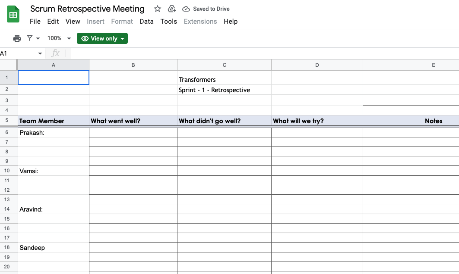The height and width of the screenshot is (274, 459).
Task: Click the Sprint - 1 - Retrospective cell
Action: [215, 90]
